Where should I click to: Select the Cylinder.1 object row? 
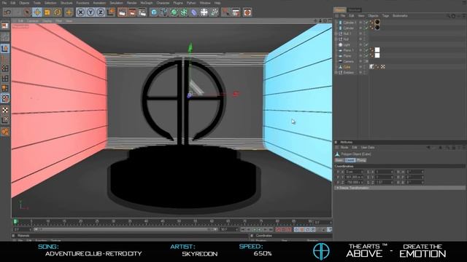[350, 23]
